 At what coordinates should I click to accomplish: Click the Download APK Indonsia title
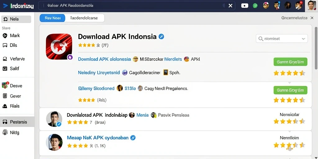click(x=117, y=37)
